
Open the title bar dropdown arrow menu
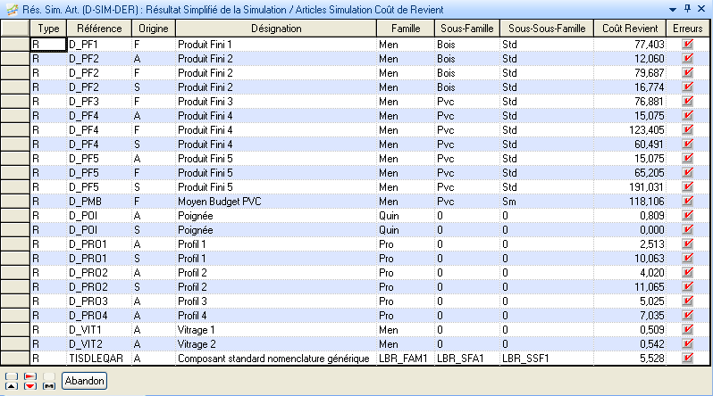coord(671,8)
